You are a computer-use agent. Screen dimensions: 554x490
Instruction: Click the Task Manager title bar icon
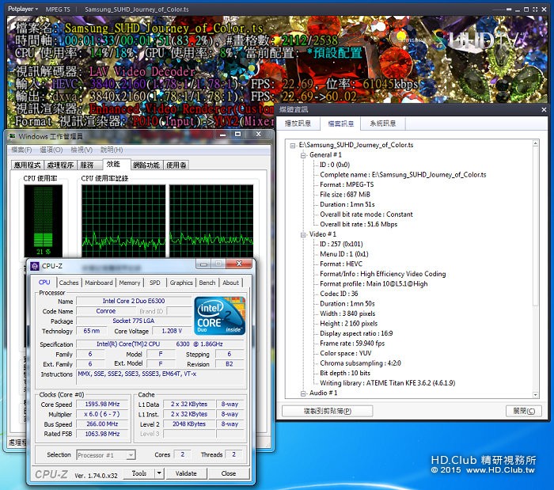point(12,136)
